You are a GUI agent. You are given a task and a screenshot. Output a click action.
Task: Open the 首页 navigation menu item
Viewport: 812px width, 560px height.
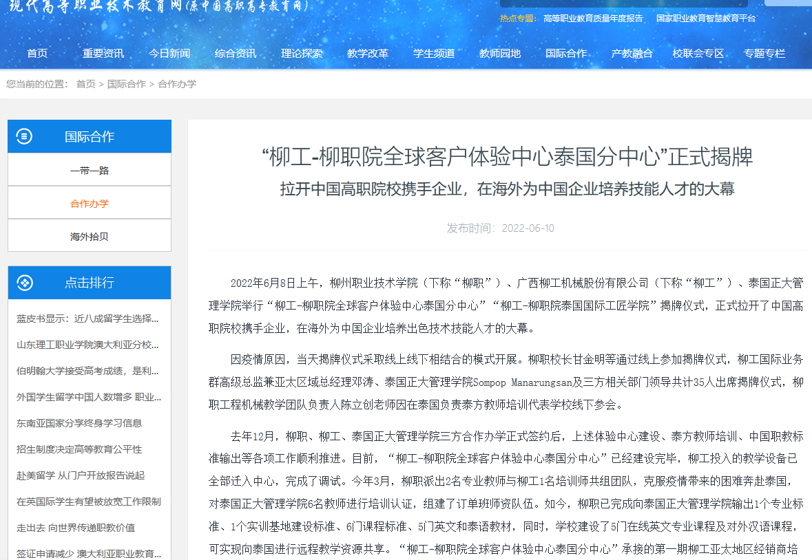point(37,54)
